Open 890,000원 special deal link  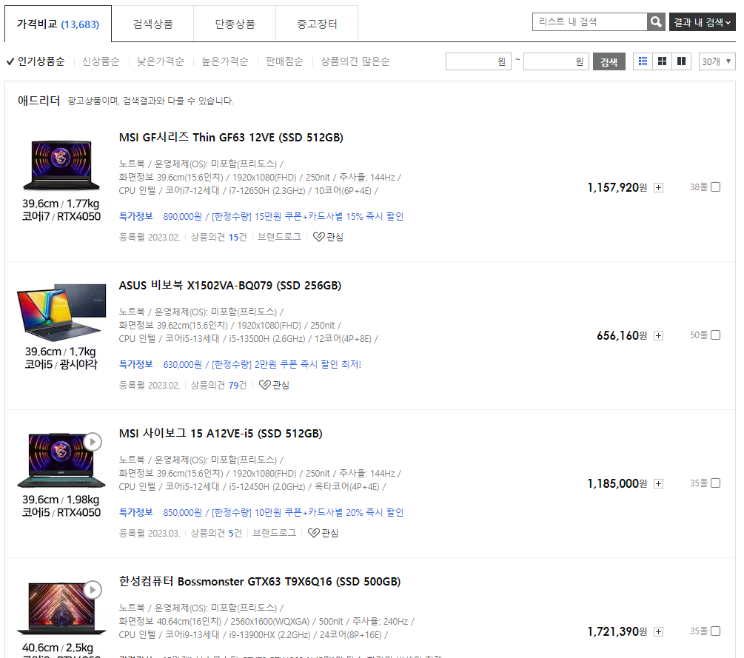coord(284,216)
